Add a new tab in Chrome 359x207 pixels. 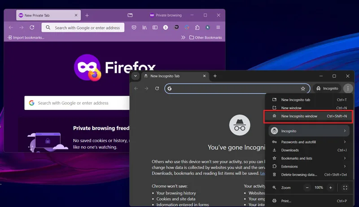pos(215,76)
